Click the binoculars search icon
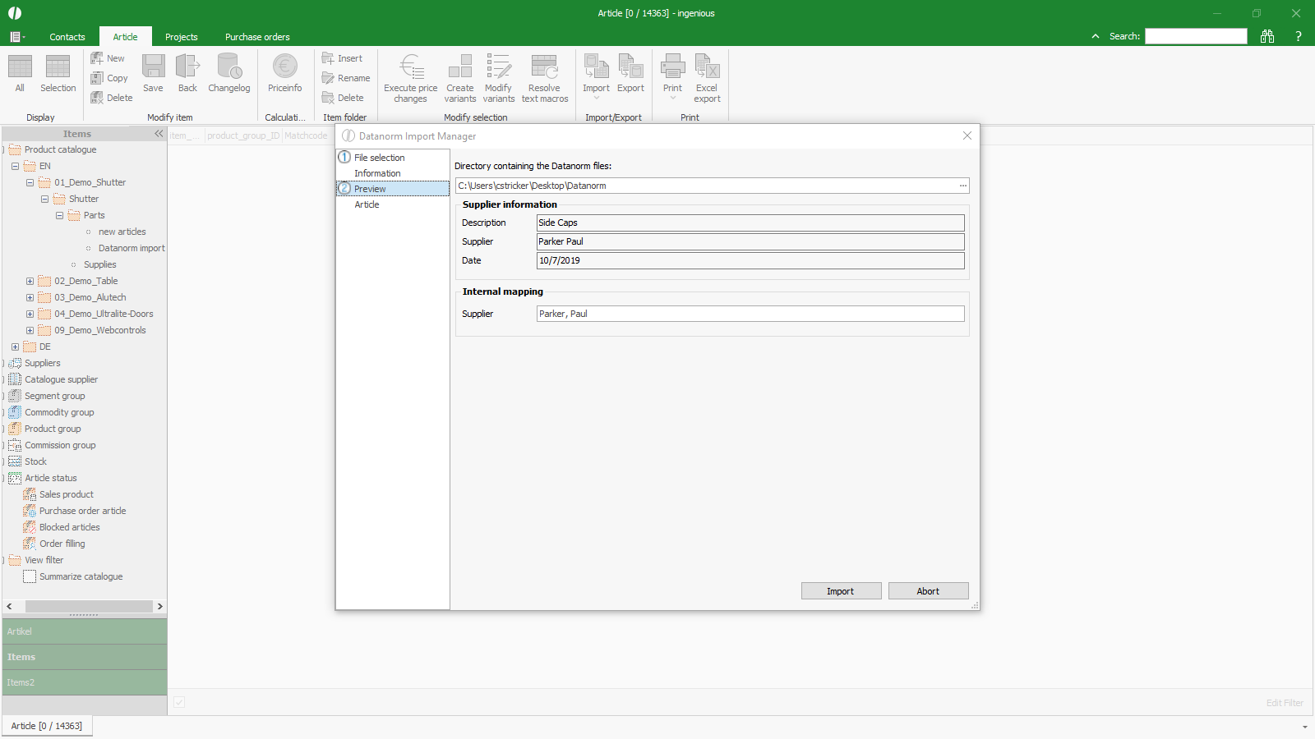Image resolution: width=1315 pixels, height=739 pixels. pyautogui.click(x=1267, y=36)
